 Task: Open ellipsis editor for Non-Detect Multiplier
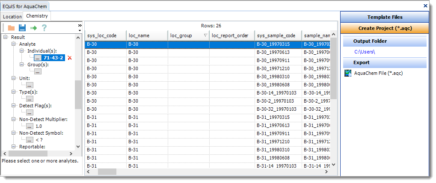pos(30,126)
